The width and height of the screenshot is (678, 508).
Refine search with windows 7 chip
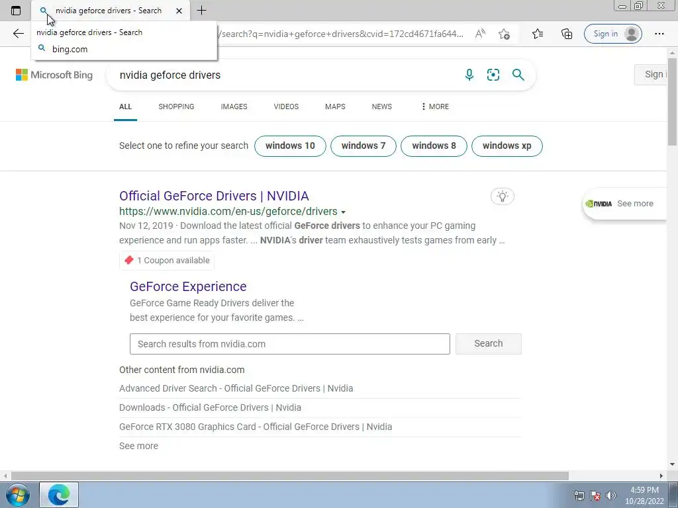pos(363,146)
